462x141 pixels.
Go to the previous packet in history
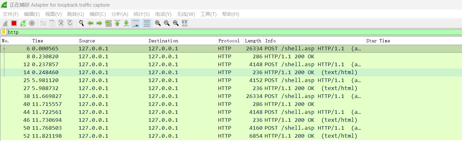pyautogui.click(x=90, y=23)
